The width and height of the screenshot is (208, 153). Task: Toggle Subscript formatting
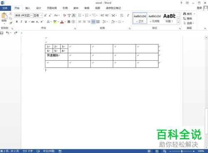37,22
